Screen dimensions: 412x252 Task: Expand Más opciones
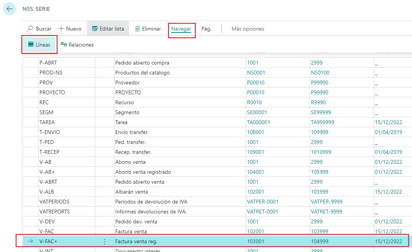[x=248, y=29]
